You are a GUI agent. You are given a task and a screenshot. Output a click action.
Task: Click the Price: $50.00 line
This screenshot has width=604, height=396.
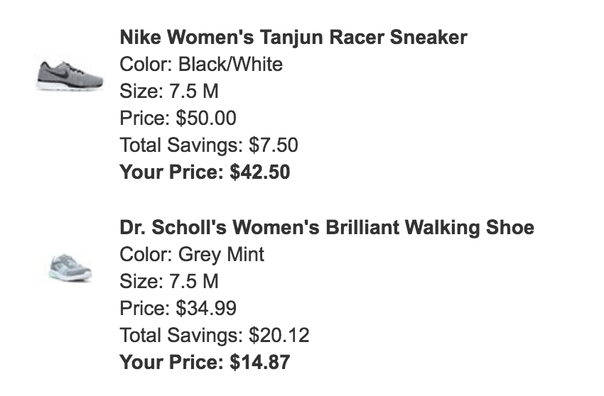(178, 118)
